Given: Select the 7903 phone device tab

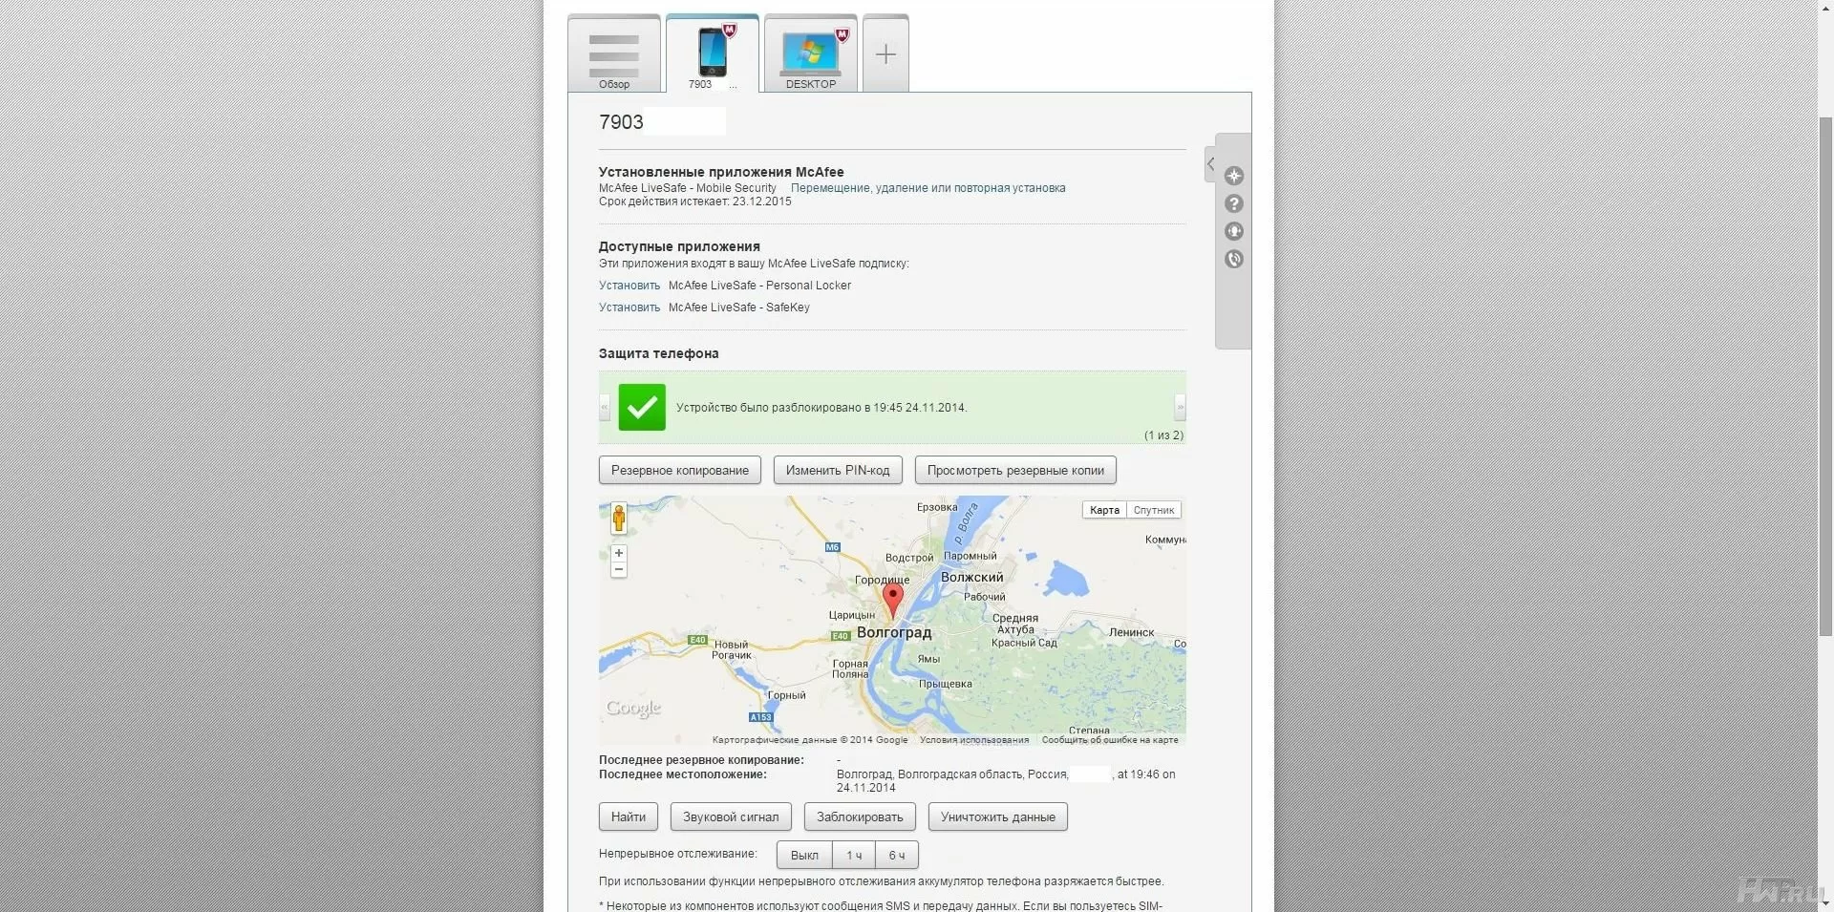Looking at the screenshot, I should tap(713, 54).
